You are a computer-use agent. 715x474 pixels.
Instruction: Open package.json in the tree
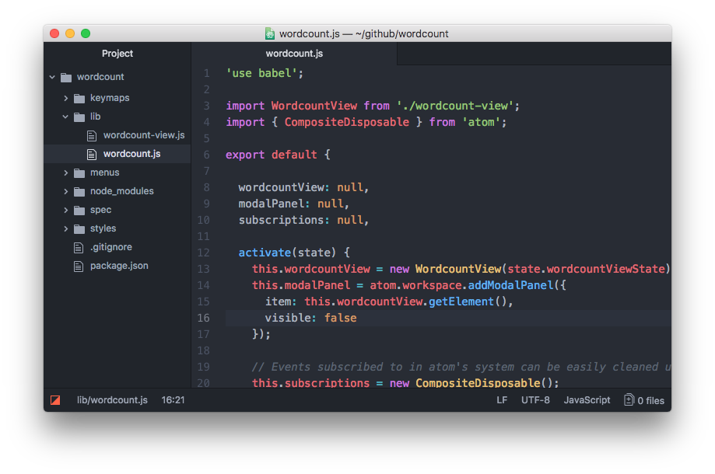[x=119, y=266]
